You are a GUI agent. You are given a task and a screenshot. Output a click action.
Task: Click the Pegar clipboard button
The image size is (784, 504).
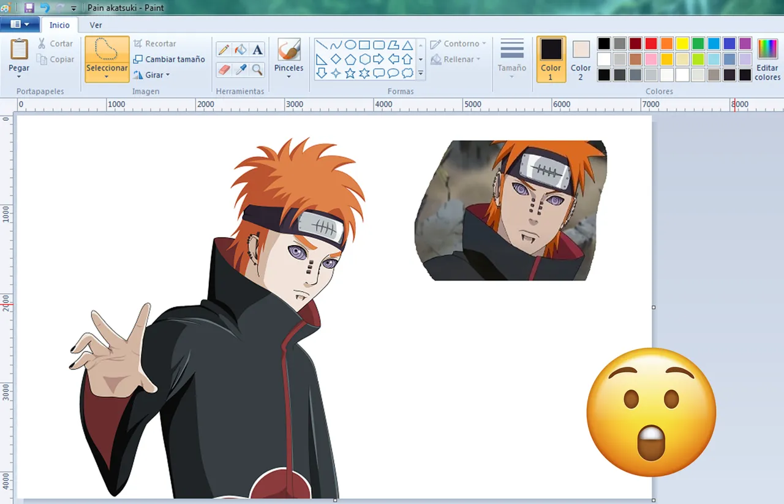(19, 55)
